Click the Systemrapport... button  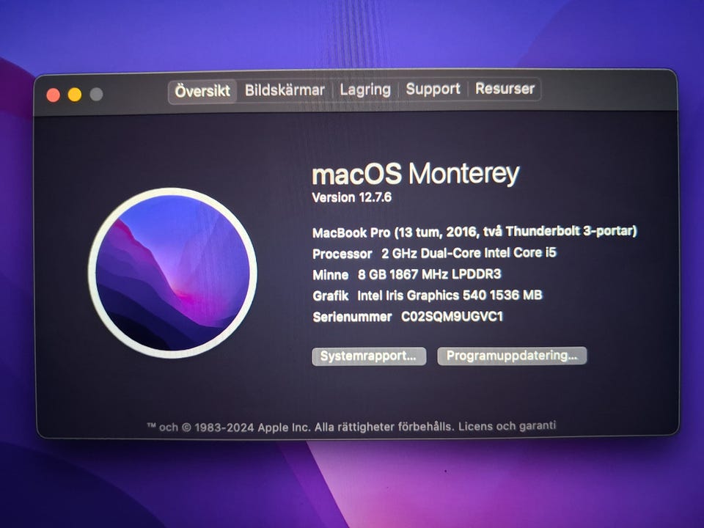coord(369,356)
